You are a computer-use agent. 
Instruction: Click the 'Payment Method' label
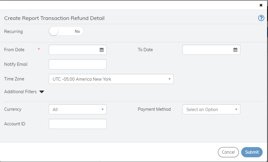pos(154,109)
